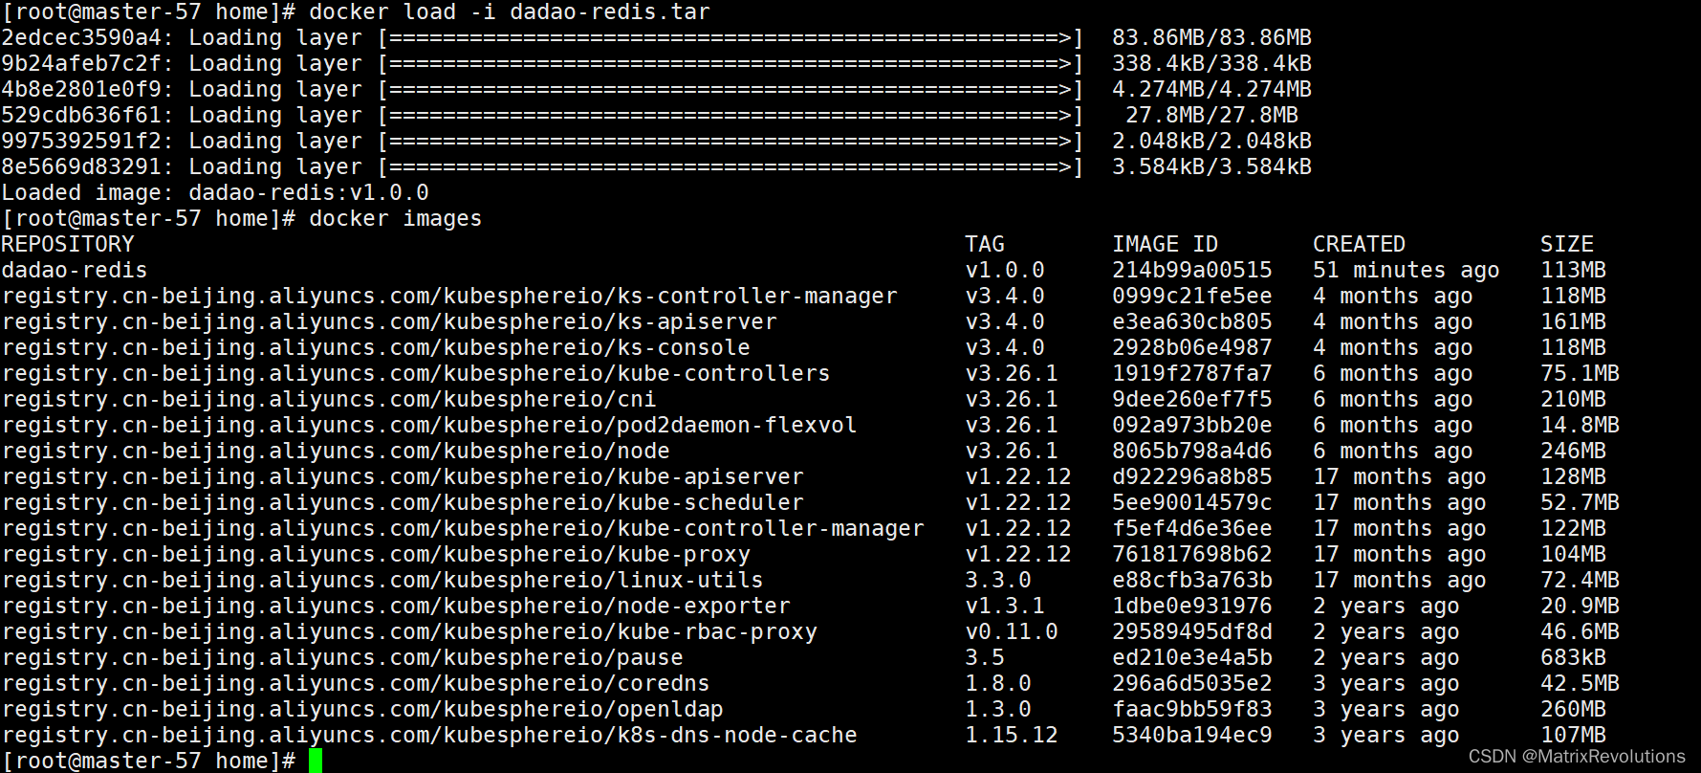The image size is (1701, 773).
Task: Click the kube-proxy repository row
Action: click(x=376, y=555)
